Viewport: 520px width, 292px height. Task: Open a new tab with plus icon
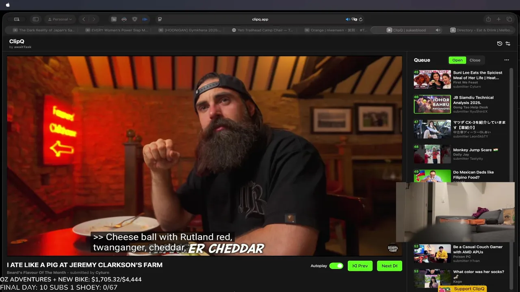(x=499, y=19)
